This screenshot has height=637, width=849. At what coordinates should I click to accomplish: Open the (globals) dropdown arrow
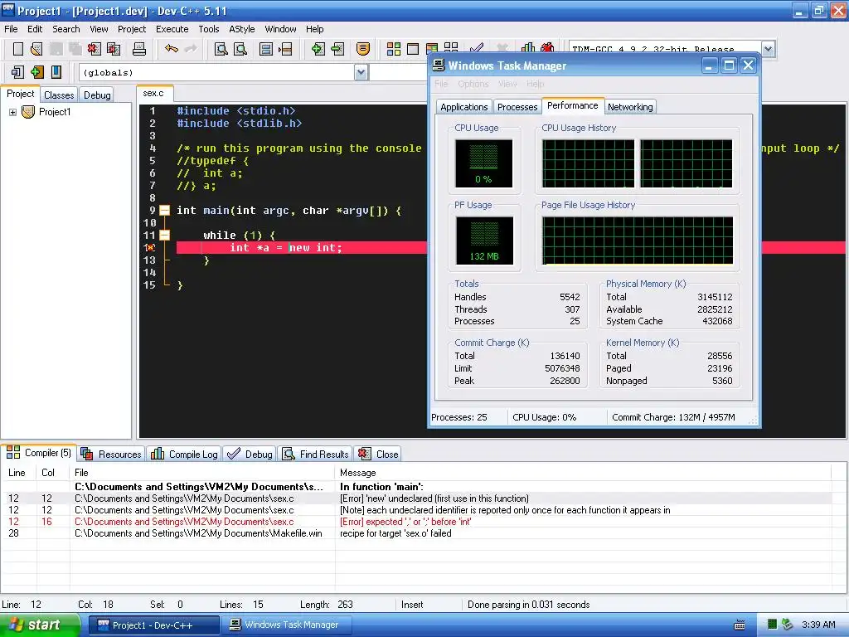click(x=361, y=72)
